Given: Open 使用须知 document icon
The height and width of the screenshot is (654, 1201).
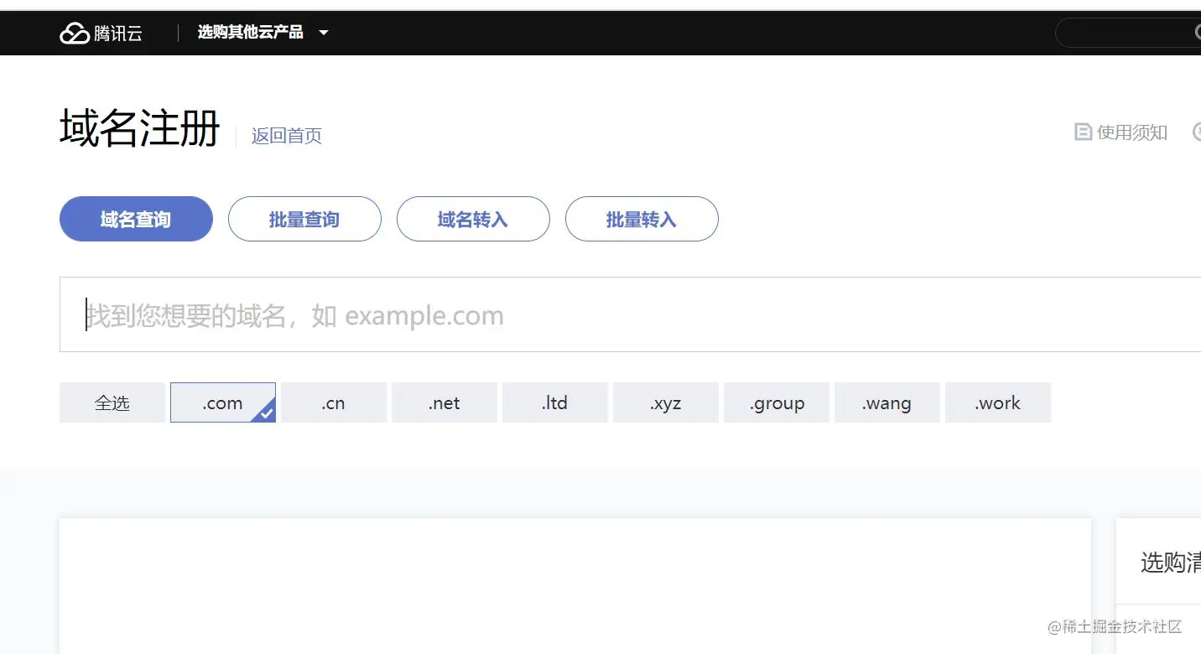Looking at the screenshot, I should coord(1083,132).
